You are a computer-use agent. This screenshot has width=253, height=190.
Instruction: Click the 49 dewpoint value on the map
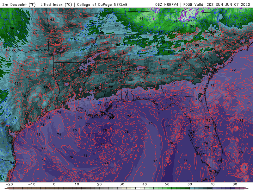(x=176, y=21)
